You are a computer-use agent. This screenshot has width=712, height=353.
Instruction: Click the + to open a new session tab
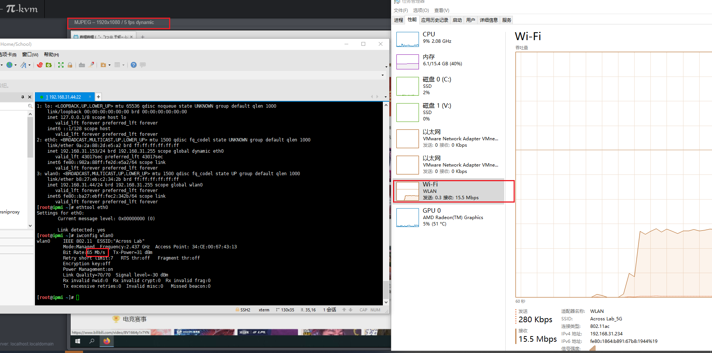(98, 97)
